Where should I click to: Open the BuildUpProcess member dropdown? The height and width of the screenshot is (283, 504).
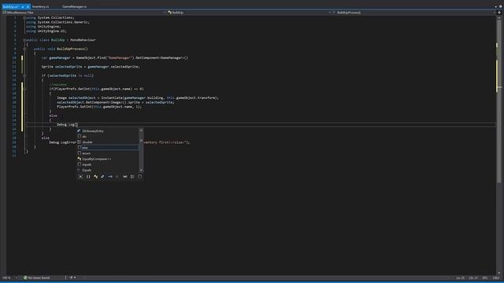(414, 13)
